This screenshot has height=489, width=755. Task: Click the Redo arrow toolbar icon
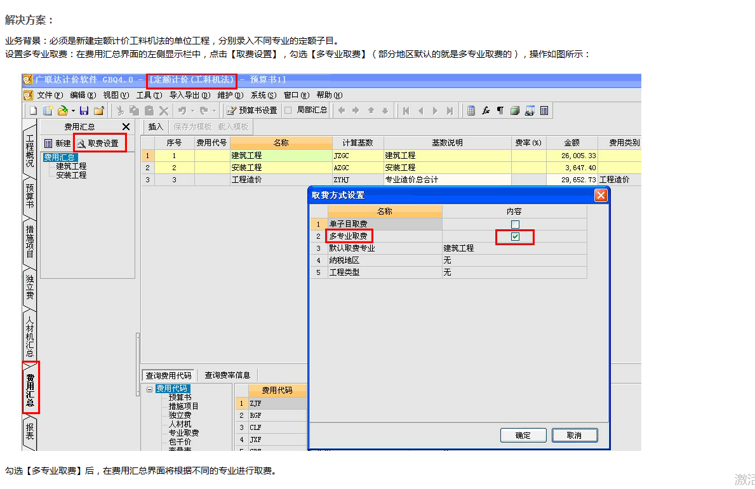tap(204, 111)
